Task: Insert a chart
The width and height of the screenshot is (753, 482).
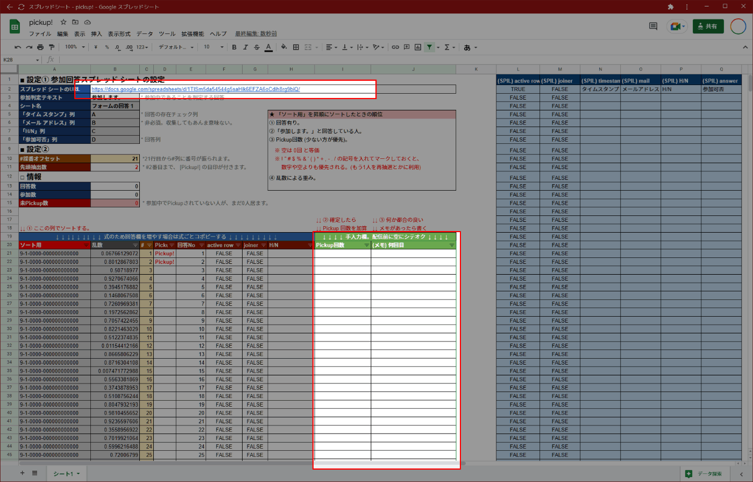Action: click(418, 47)
